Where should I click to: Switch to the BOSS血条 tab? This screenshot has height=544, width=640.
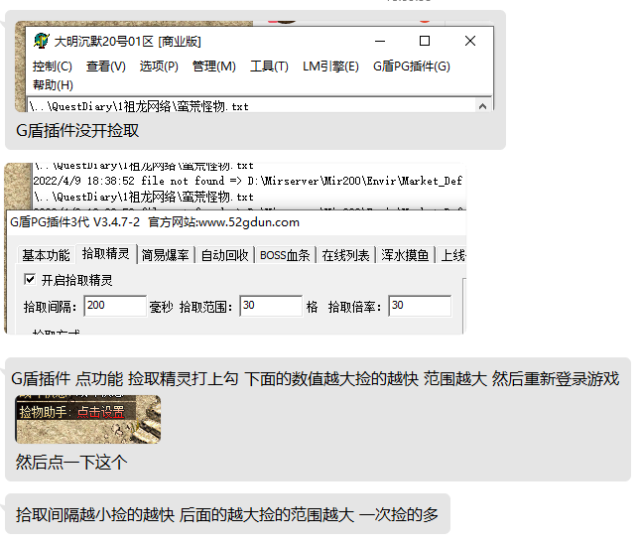(285, 255)
